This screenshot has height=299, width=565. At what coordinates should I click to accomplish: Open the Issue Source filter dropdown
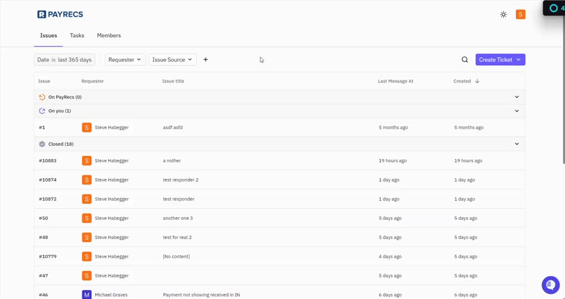point(172,59)
